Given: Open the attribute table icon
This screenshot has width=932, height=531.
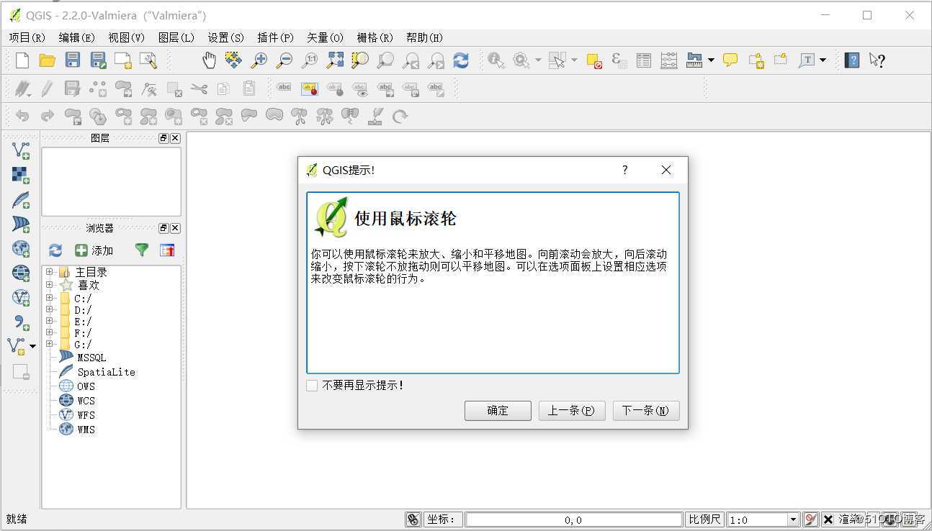Looking at the screenshot, I should click(643, 60).
